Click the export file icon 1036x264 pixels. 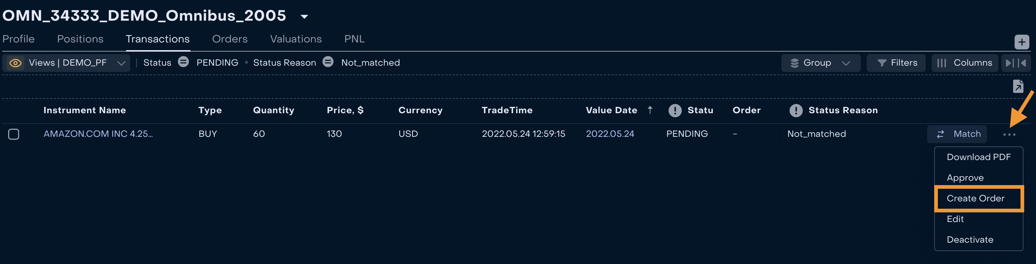1018,86
